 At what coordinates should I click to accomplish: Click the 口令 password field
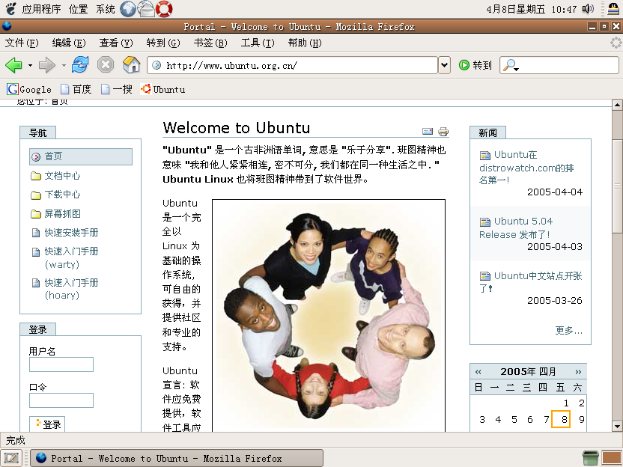click(61, 400)
